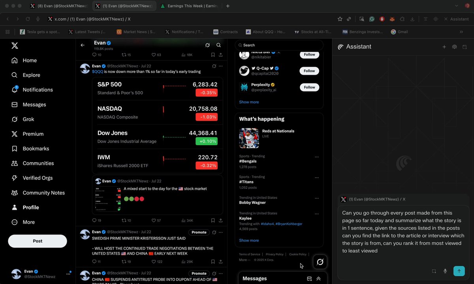
Task: Follow the Q-Cap account
Action: point(309,71)
